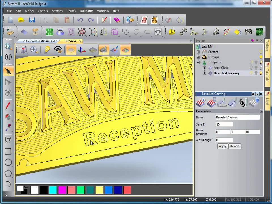Click the New Model icon
The width and height of the screenshot is (272, 204).
pos(10,20)
